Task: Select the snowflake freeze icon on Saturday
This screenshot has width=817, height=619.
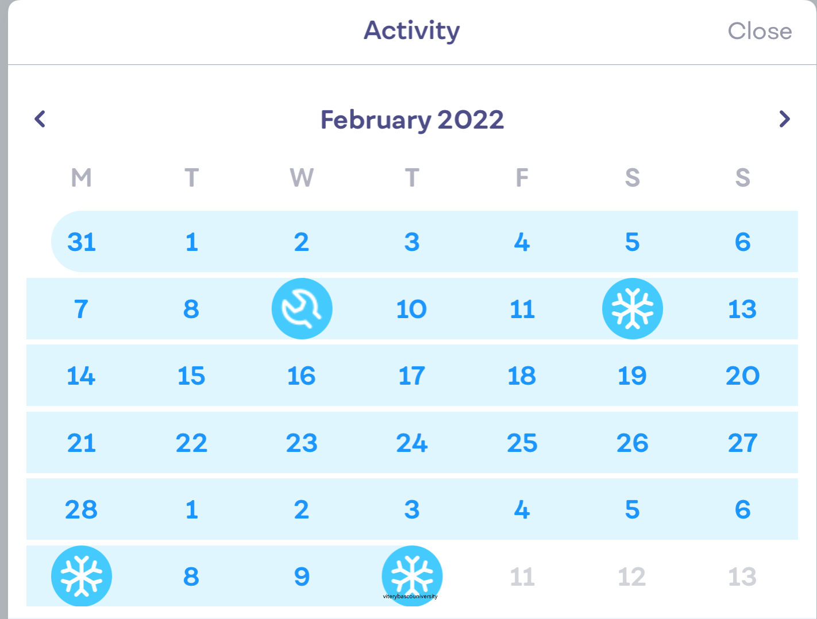Action: pyautogui.click(x=632, y=309)
